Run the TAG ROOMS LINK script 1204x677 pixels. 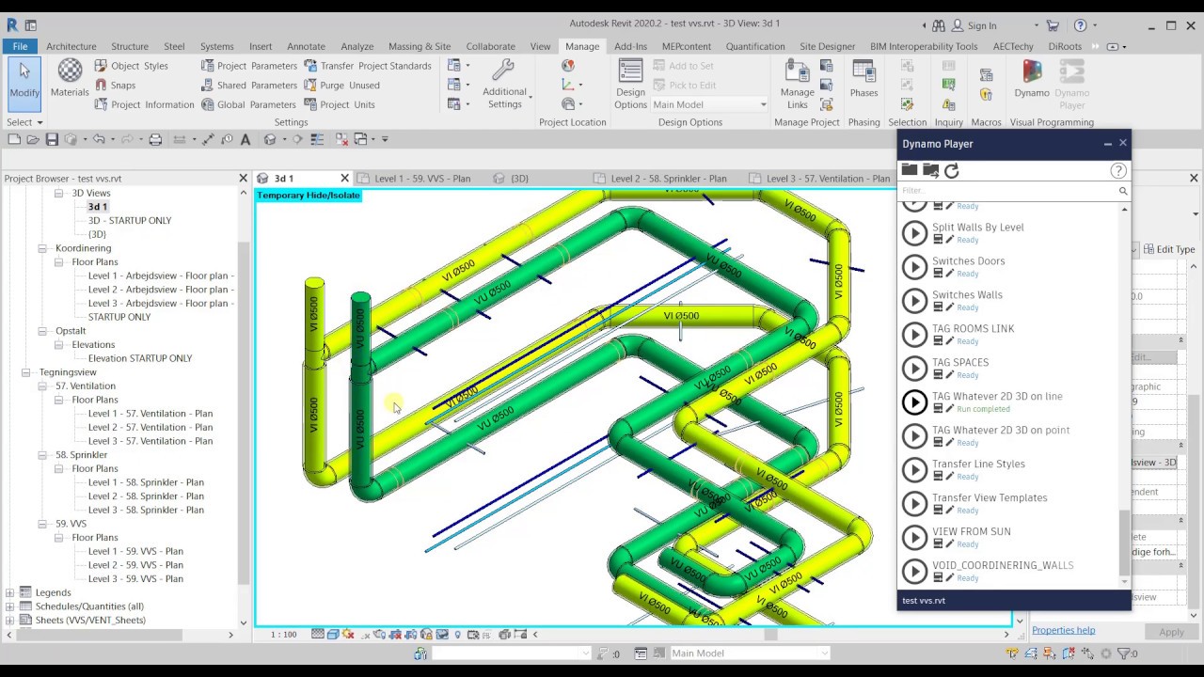tap(914, 335)
